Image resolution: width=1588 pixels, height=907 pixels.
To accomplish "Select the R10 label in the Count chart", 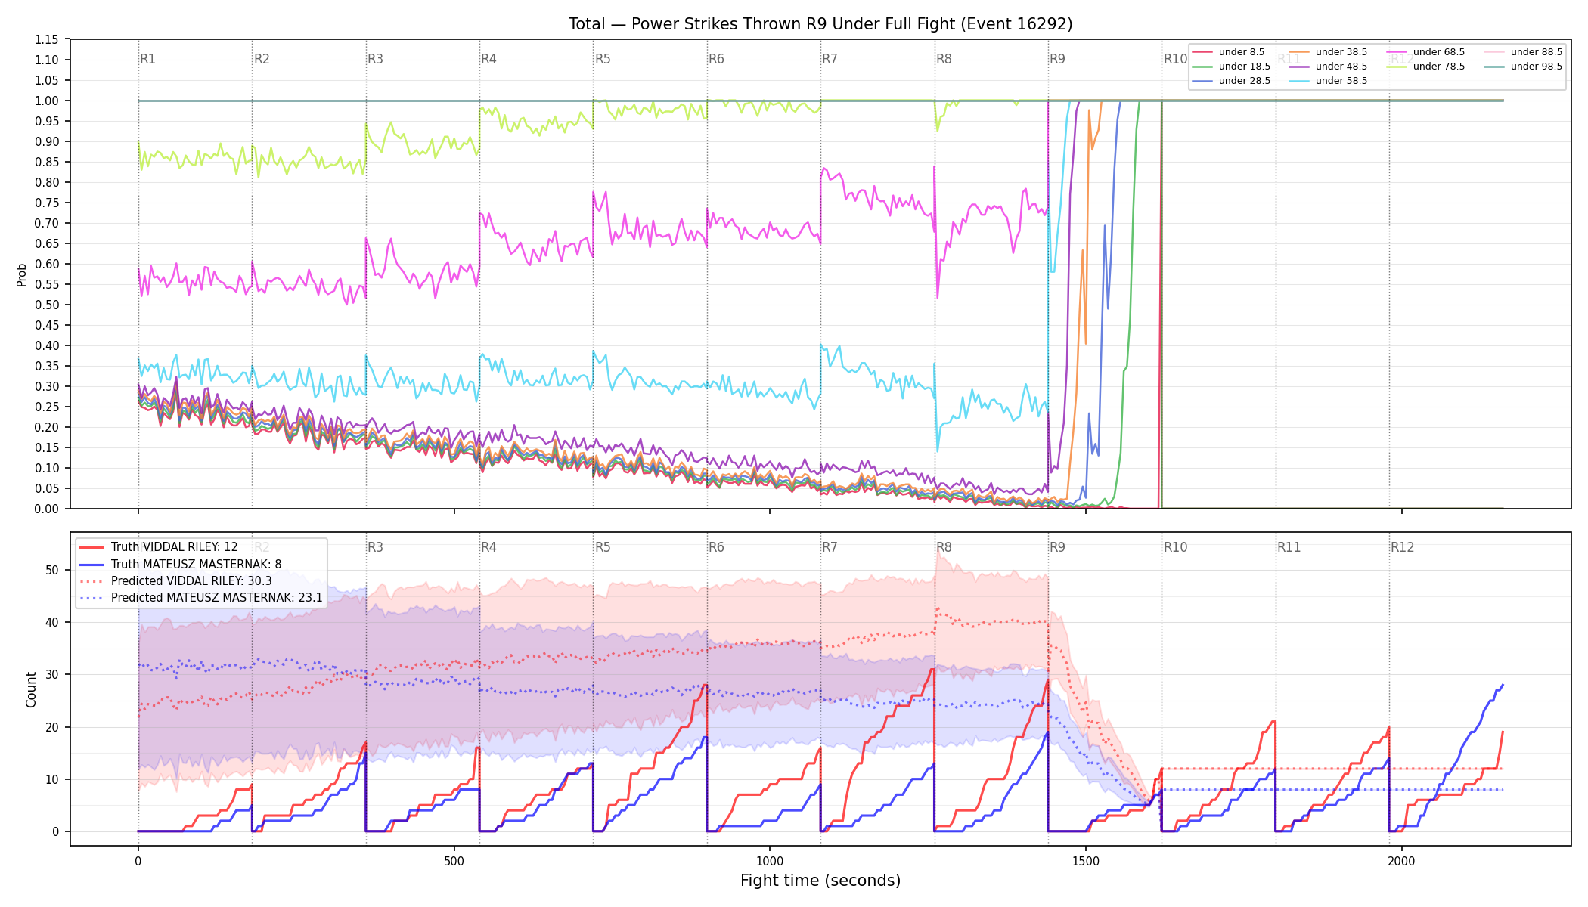I will click(1176, 547).
